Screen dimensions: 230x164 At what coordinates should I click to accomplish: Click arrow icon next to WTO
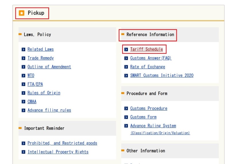point(24,76)
